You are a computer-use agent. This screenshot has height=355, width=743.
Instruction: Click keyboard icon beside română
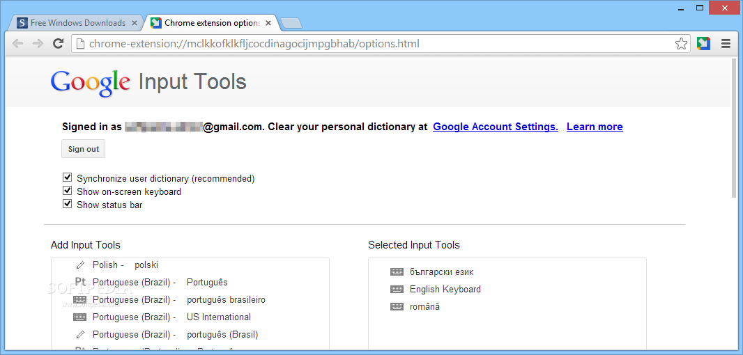point(397,307)
